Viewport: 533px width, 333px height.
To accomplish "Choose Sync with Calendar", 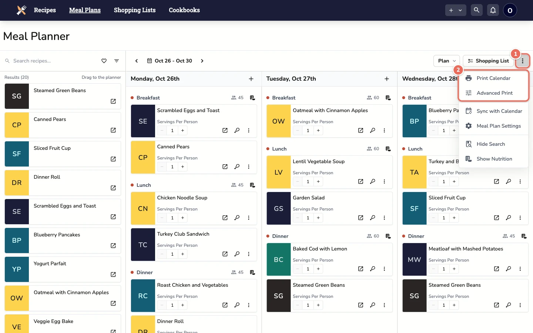I will pyautogui.click(x=493, y=111).
